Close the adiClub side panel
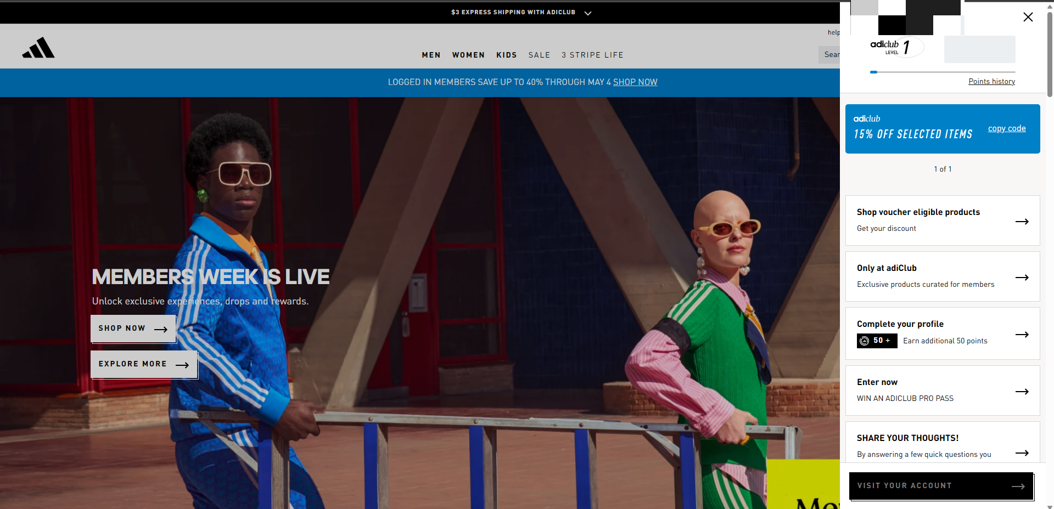The width and height of the screenshot is (1054, 509). [x=1028, y=17]
